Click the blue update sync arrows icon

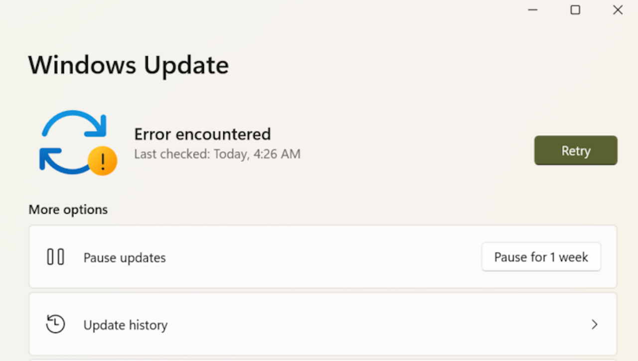point(74,142)
